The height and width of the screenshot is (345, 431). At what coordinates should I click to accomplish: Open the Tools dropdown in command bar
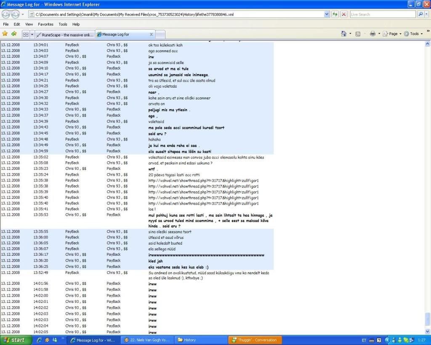tap(414, 34)
